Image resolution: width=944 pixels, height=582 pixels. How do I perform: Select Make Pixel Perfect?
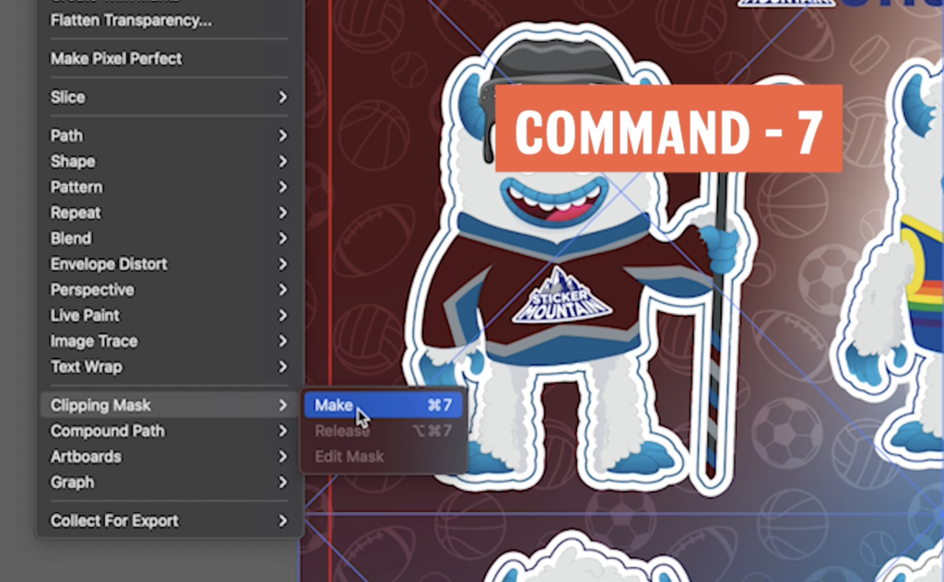pyautogui.click(x=170, y=58)
